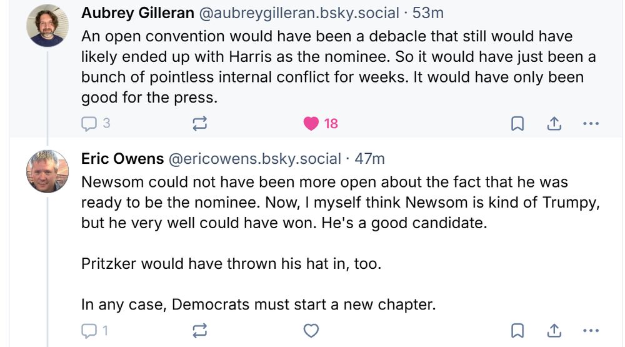Click the Eric Owens display name

point(122,159)
